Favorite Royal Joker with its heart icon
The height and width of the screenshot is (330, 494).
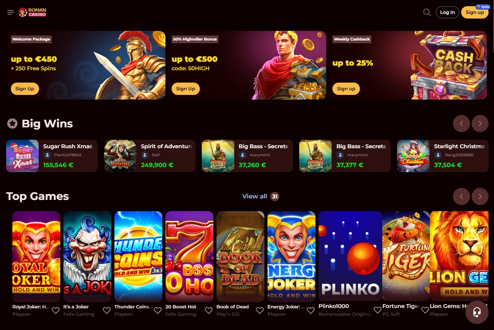point(56,310)
